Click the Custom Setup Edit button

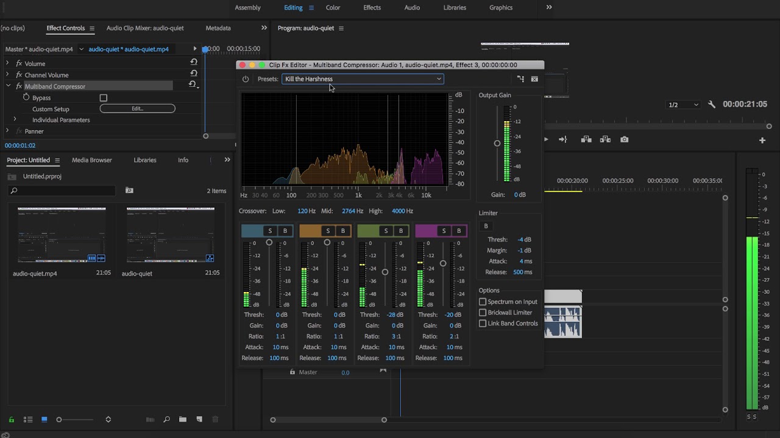(138, 109)
